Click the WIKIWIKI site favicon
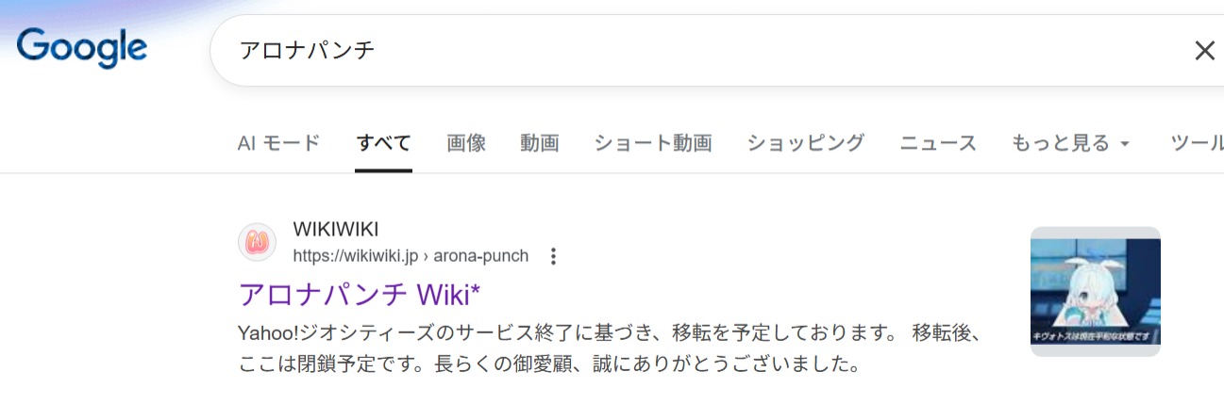 (x=257, y=243)
